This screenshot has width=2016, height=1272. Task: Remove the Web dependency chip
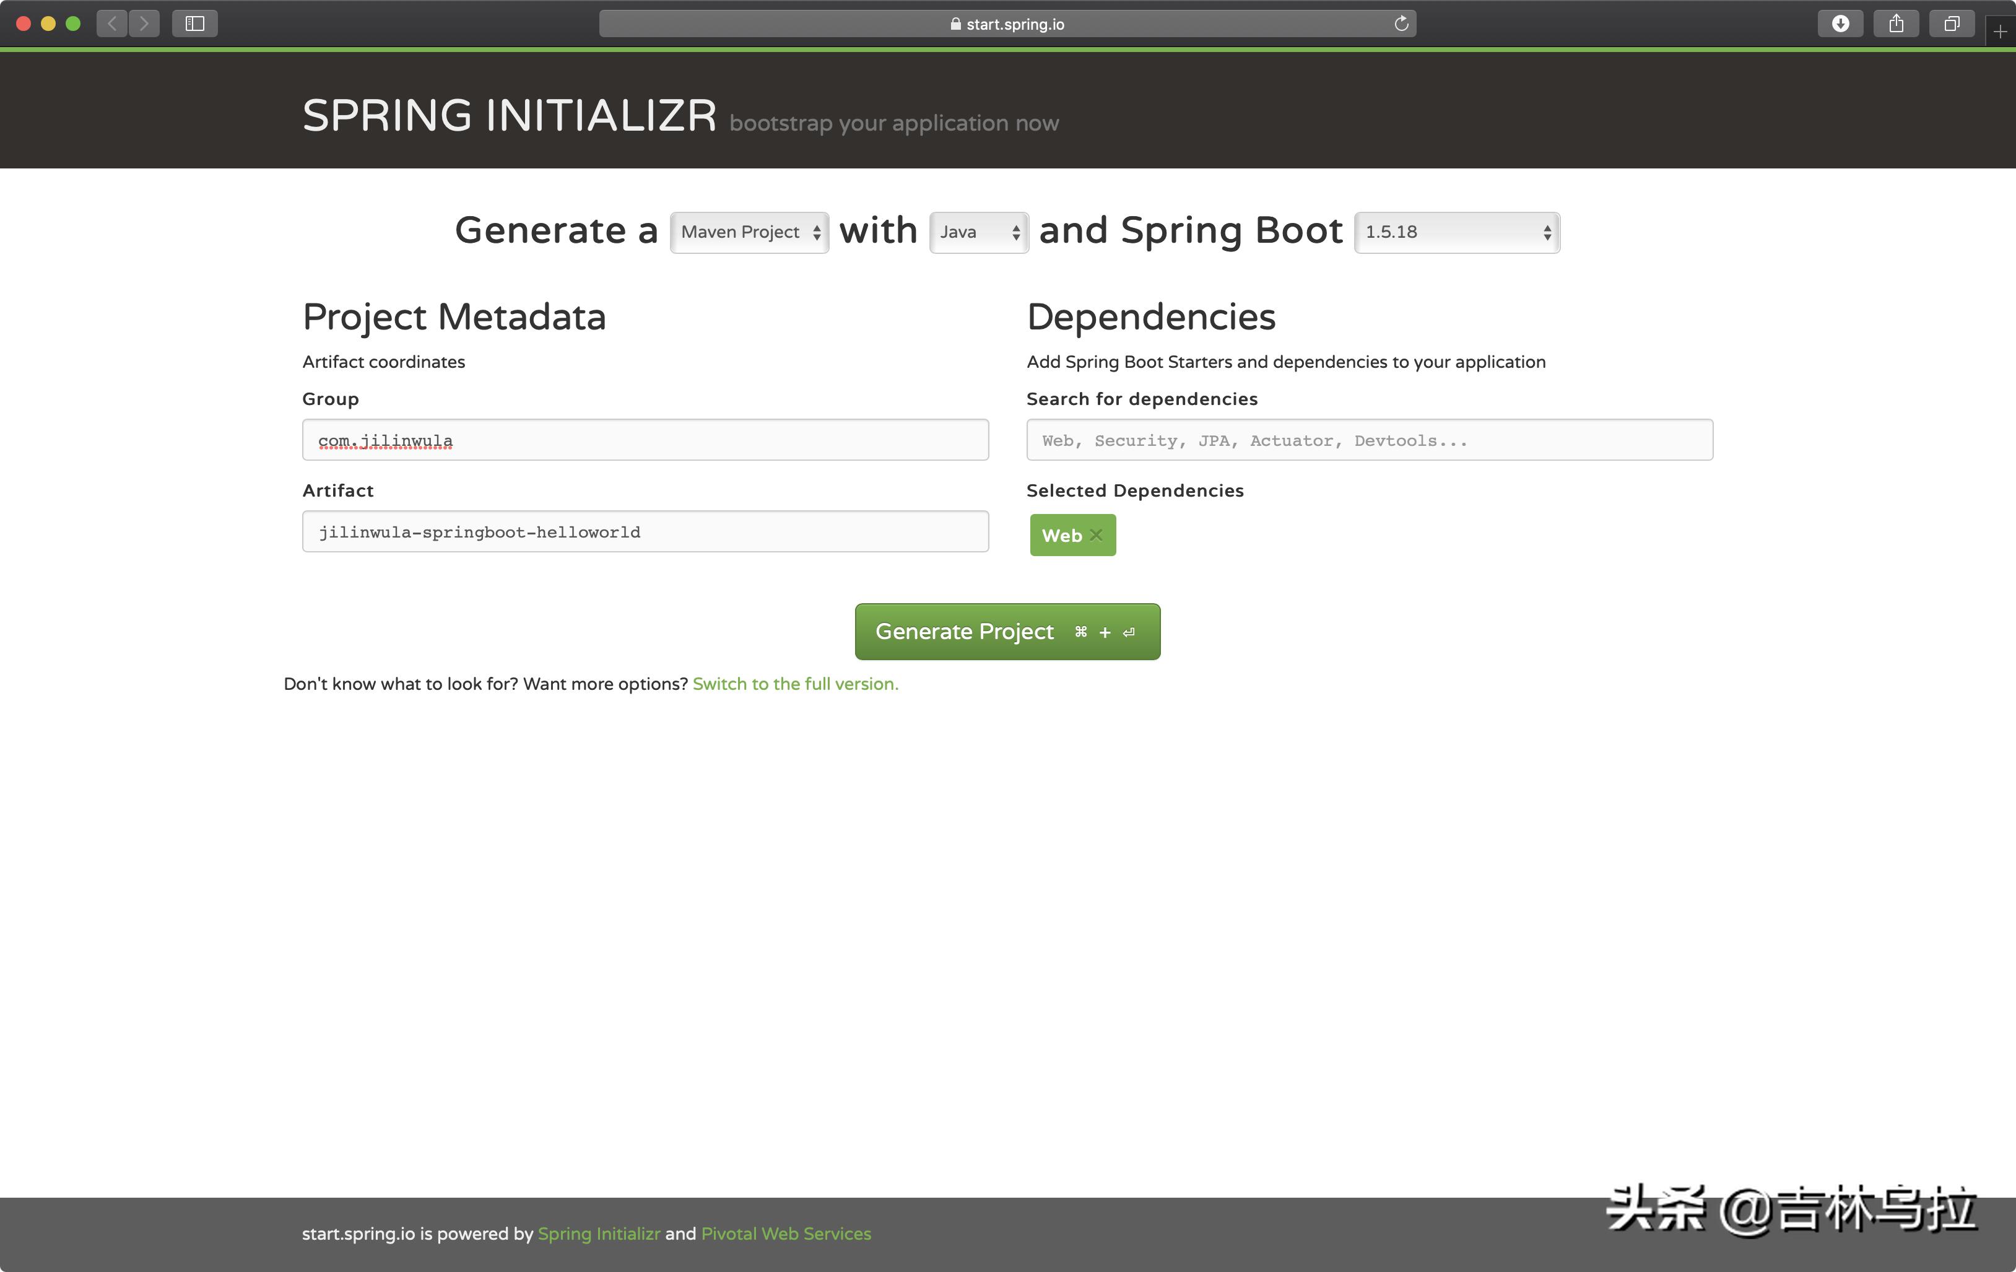click(x=1097, y=534)
